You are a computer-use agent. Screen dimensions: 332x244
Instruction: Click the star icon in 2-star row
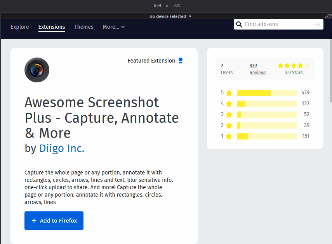click(x=229, y=125)
